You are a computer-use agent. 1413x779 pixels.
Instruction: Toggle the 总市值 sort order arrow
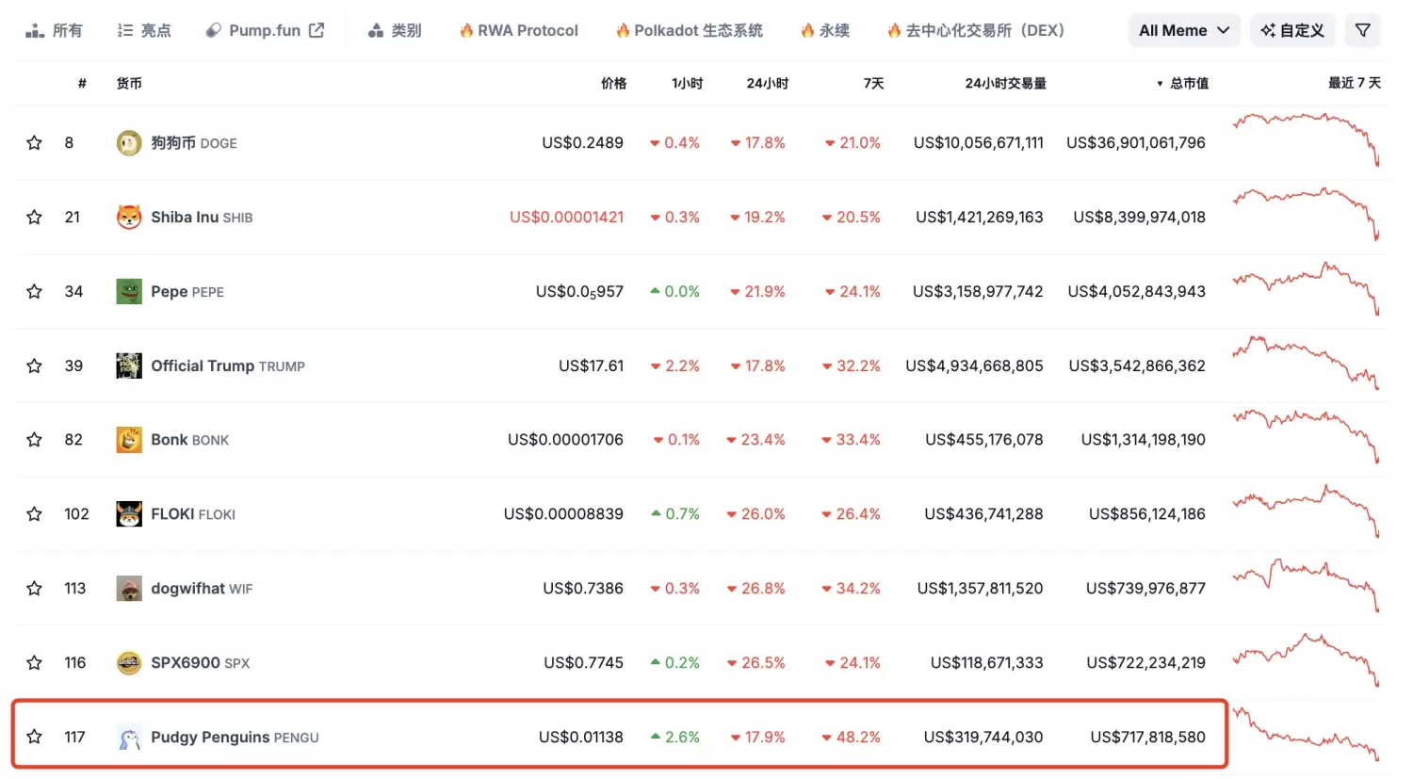point(1159,83)
